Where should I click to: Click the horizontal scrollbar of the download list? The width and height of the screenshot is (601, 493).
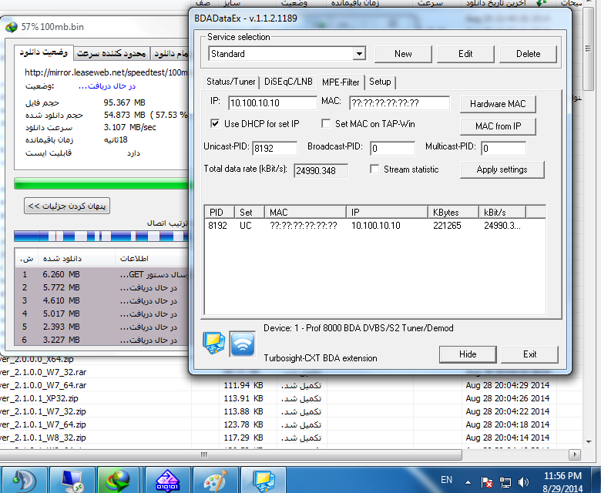(x=230, y=455)
